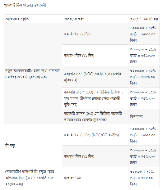Click the first ৬০০০.০০ + ১৫% ভ্যাট fee cell
The image size is (162, 190).
144,34
